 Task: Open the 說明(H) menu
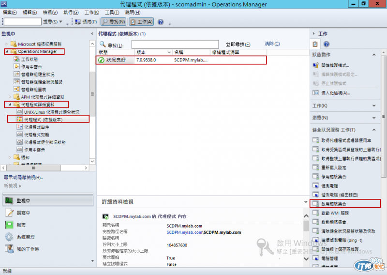133,13
